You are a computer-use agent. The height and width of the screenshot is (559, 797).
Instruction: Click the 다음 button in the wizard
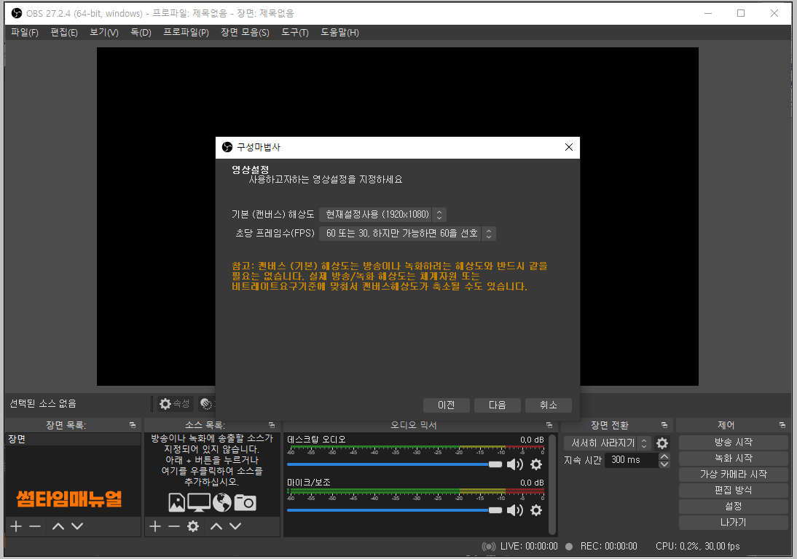click(497, 405)
